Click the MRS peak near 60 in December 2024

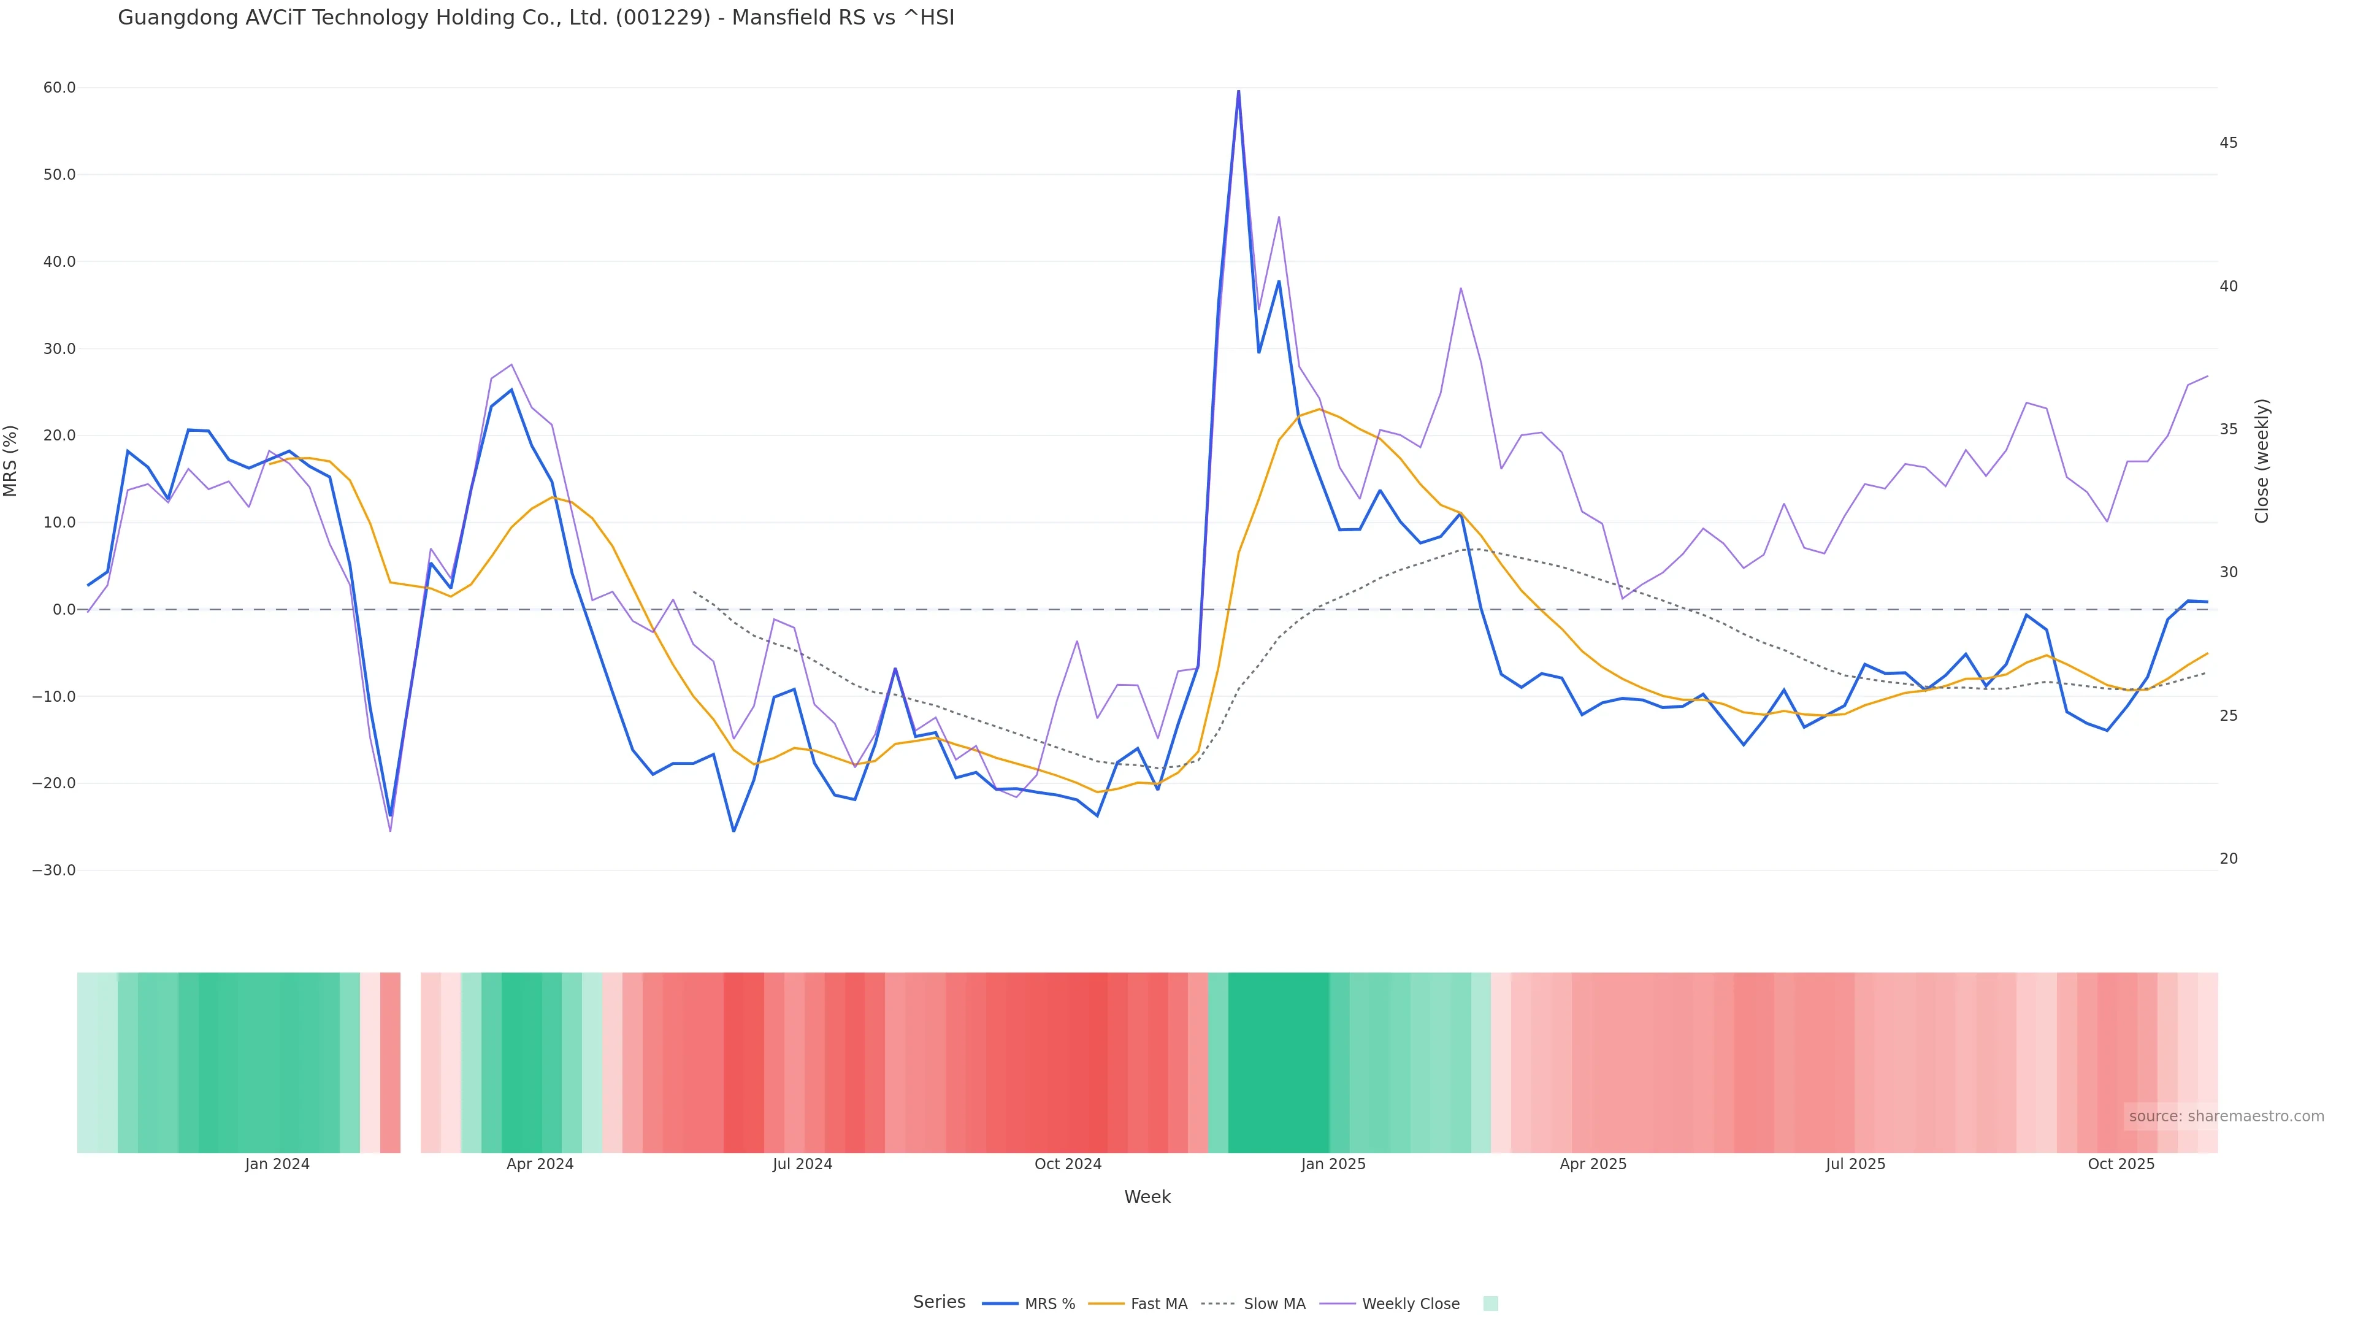pyautogui.click(x=1238, y=91)
